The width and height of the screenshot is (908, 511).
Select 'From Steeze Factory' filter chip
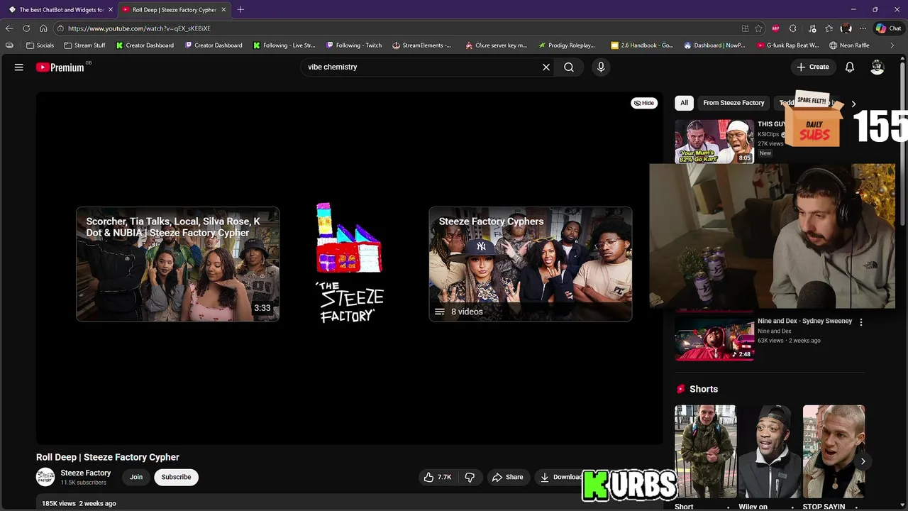[733, 103]
